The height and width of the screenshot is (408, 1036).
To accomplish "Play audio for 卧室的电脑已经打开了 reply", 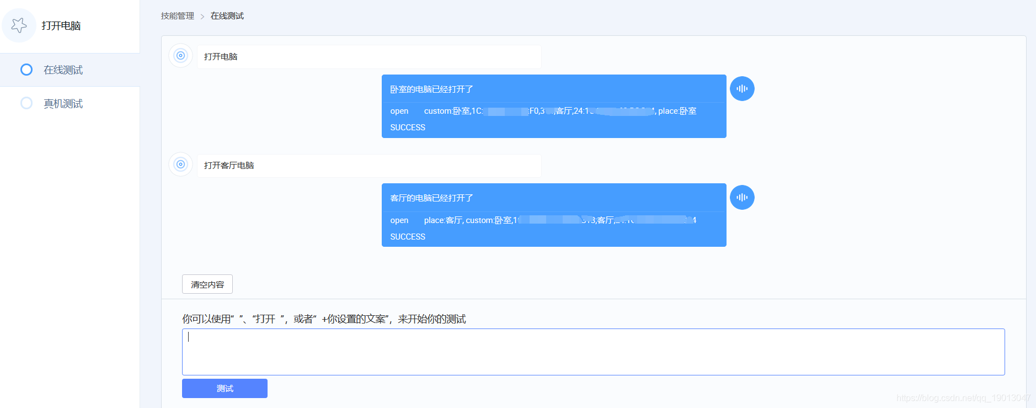I will pyautogui.click(x=742, y=88).
